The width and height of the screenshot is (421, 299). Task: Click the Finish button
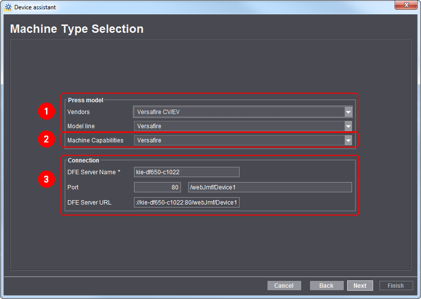pos(396,286)
